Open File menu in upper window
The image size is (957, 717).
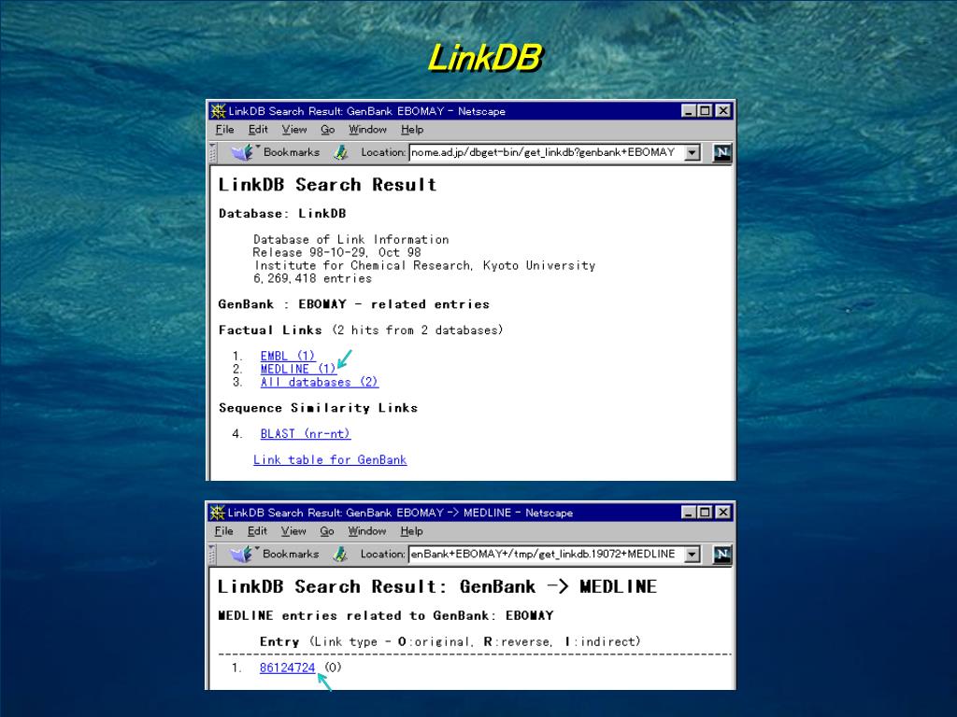[x=224, y=129]
